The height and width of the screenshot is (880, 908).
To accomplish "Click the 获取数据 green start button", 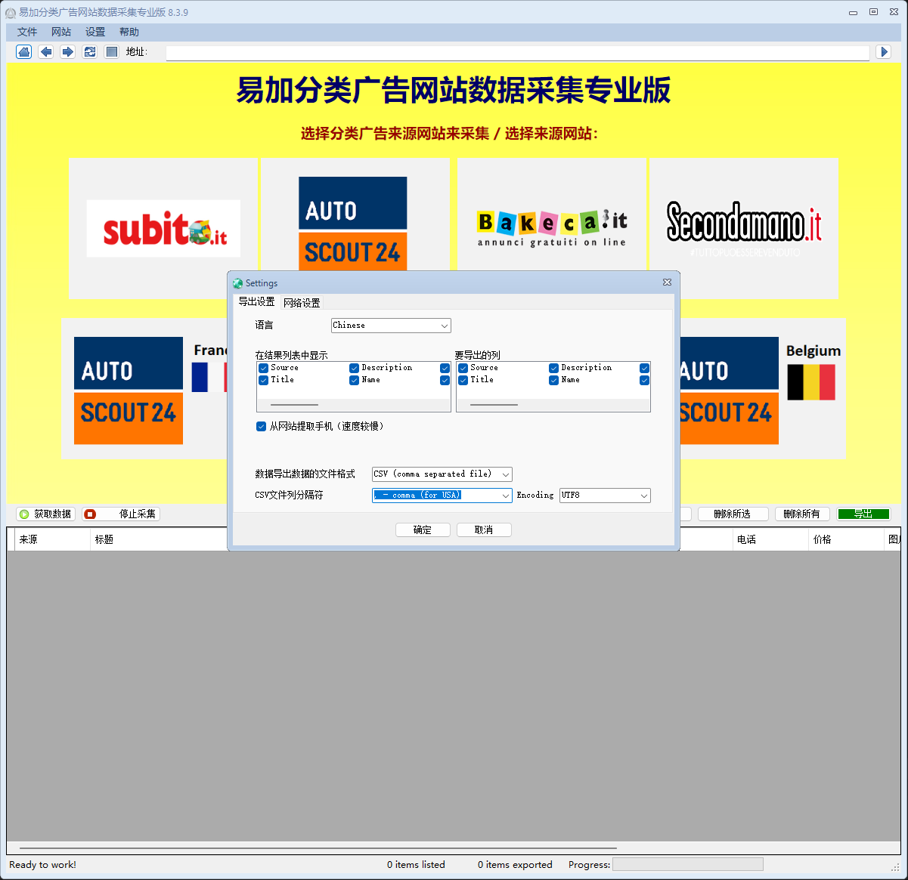I will (45, 514).
